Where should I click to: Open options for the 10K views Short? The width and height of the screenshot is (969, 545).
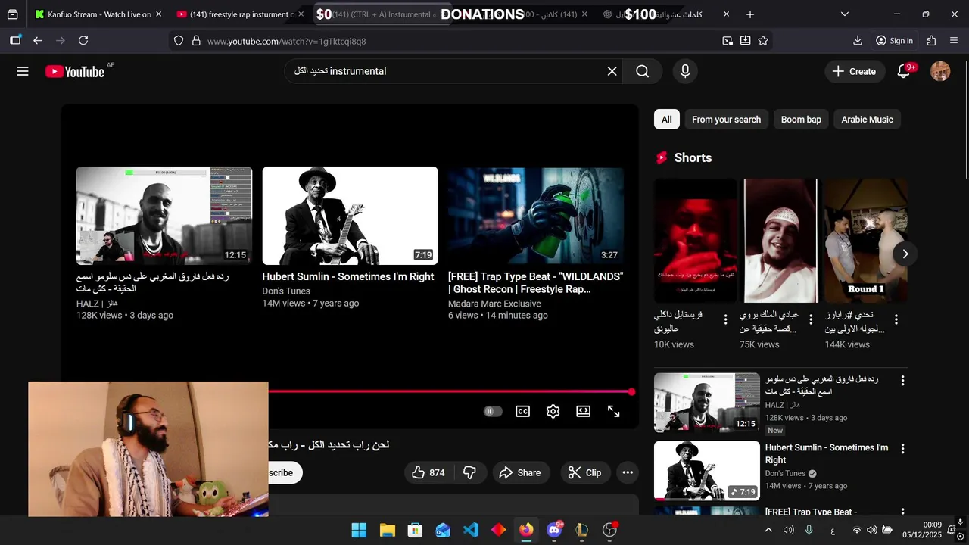point(725,319)
